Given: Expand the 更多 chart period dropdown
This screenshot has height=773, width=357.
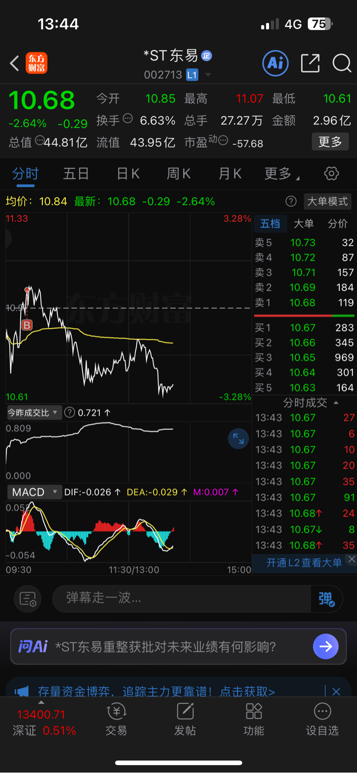Looking at the screenshot, I should pos(282,174).
